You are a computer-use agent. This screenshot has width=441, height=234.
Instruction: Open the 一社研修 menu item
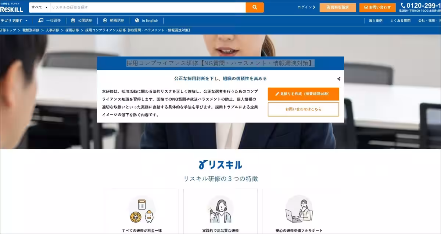[50, 21]
